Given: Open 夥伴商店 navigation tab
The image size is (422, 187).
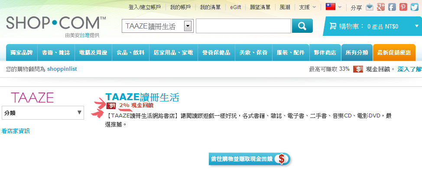Looking at the screenshot, I should tap(325, 53).
